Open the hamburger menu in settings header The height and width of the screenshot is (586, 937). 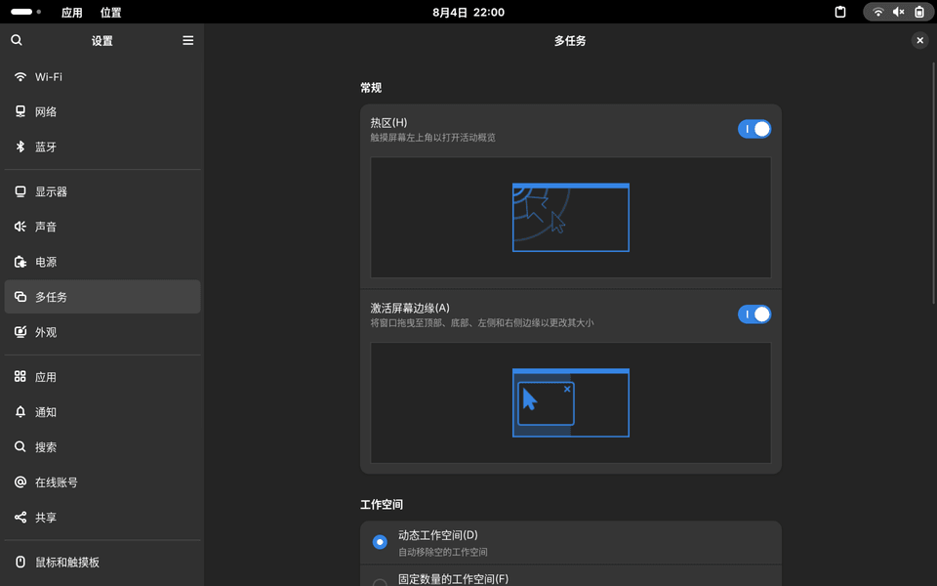tap(187, 40)
